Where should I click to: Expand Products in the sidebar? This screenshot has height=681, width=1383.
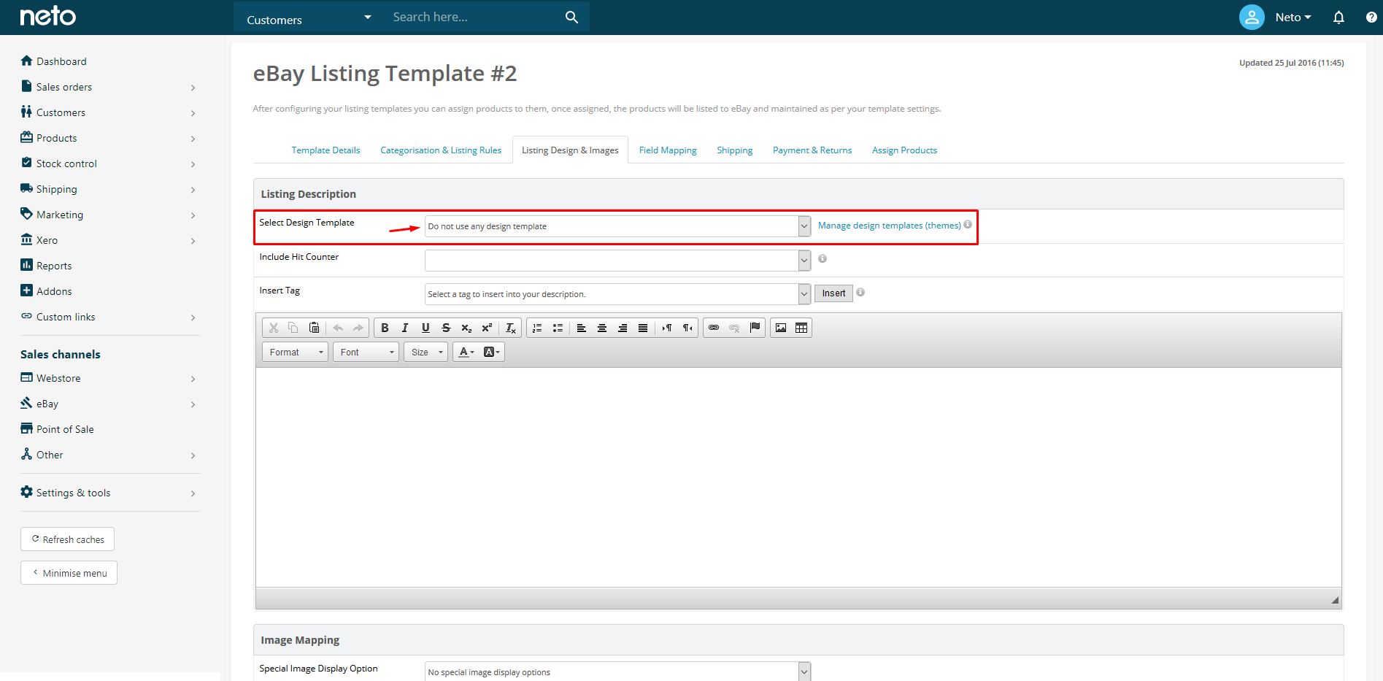coord(109,138)
